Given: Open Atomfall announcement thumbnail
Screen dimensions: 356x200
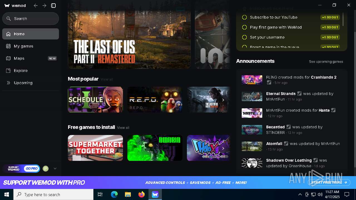Looking at the screenshot, I should (x=252, y=146).
